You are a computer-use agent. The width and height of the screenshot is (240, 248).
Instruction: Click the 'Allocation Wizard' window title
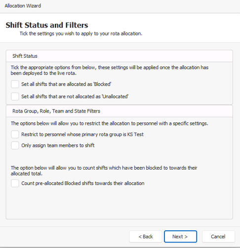point(23,6)
